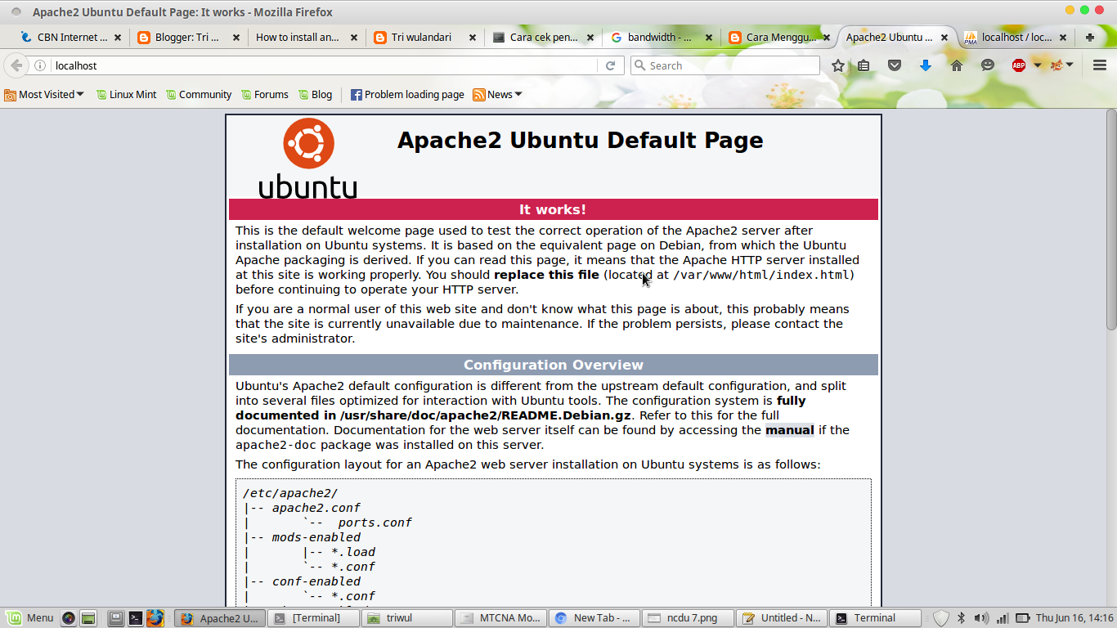Launch Firefox from panel launcher
The image size is (1117, 628).
[155, 618]
